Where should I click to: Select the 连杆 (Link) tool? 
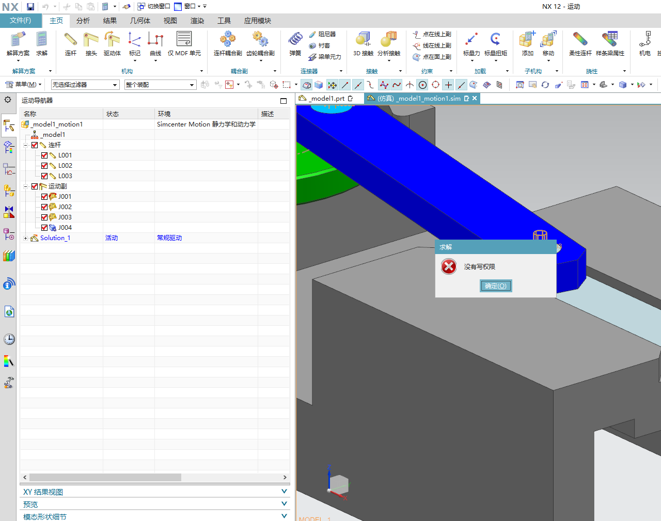click(71, 44)
